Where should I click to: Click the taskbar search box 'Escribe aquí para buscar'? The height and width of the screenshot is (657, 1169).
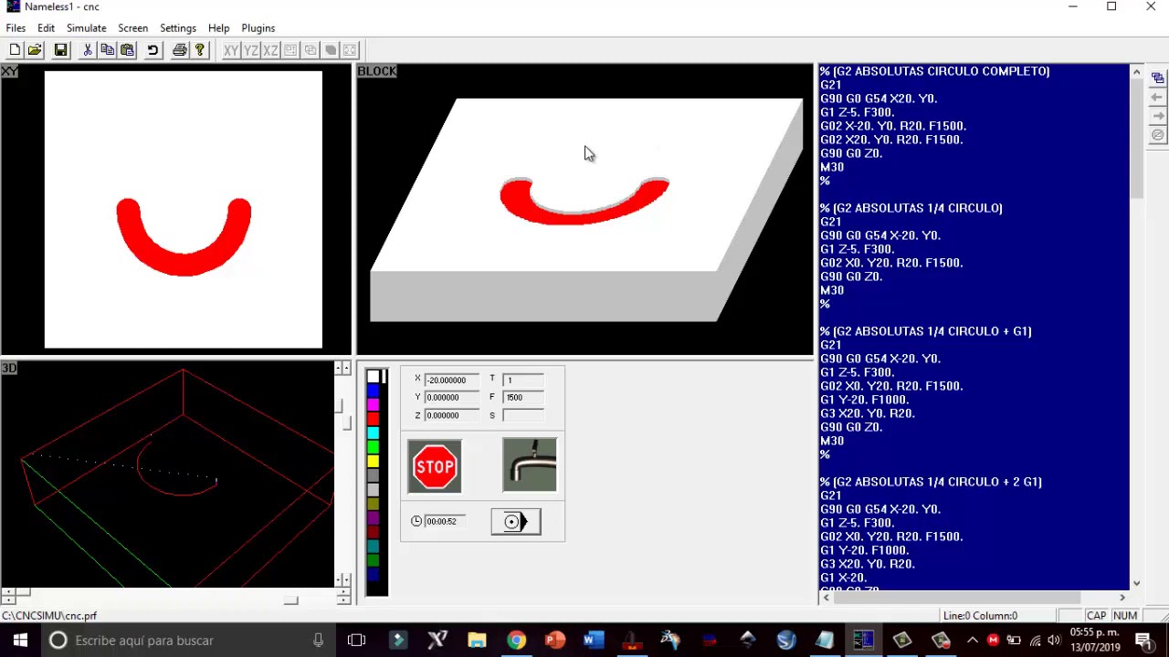(188, 641)
